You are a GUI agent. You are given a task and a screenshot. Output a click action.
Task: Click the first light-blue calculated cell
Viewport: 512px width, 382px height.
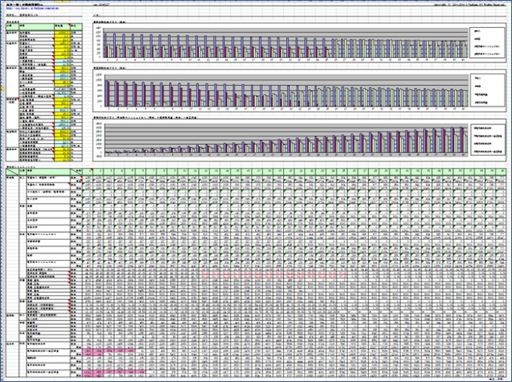coord(62,61)
